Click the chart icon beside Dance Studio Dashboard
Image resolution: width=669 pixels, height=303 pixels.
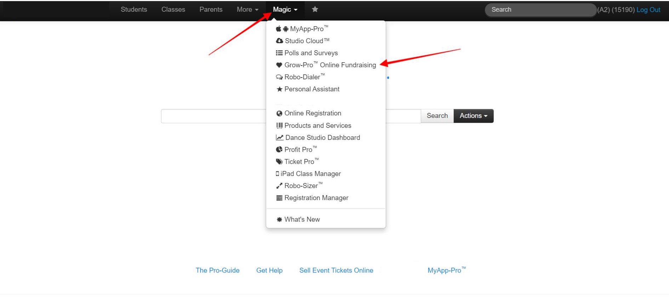point(280,137)
